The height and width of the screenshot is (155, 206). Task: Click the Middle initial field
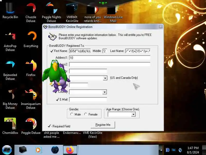pyautogui.click(x=105, y=51)
